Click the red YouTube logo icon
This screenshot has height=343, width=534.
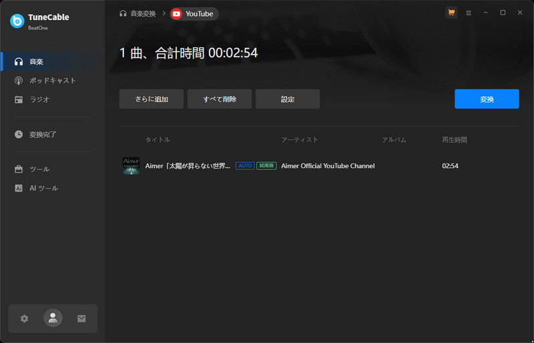[x=176, y=14]
